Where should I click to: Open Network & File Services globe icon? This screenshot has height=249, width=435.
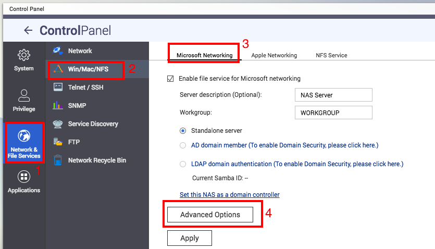coord(23,136)
